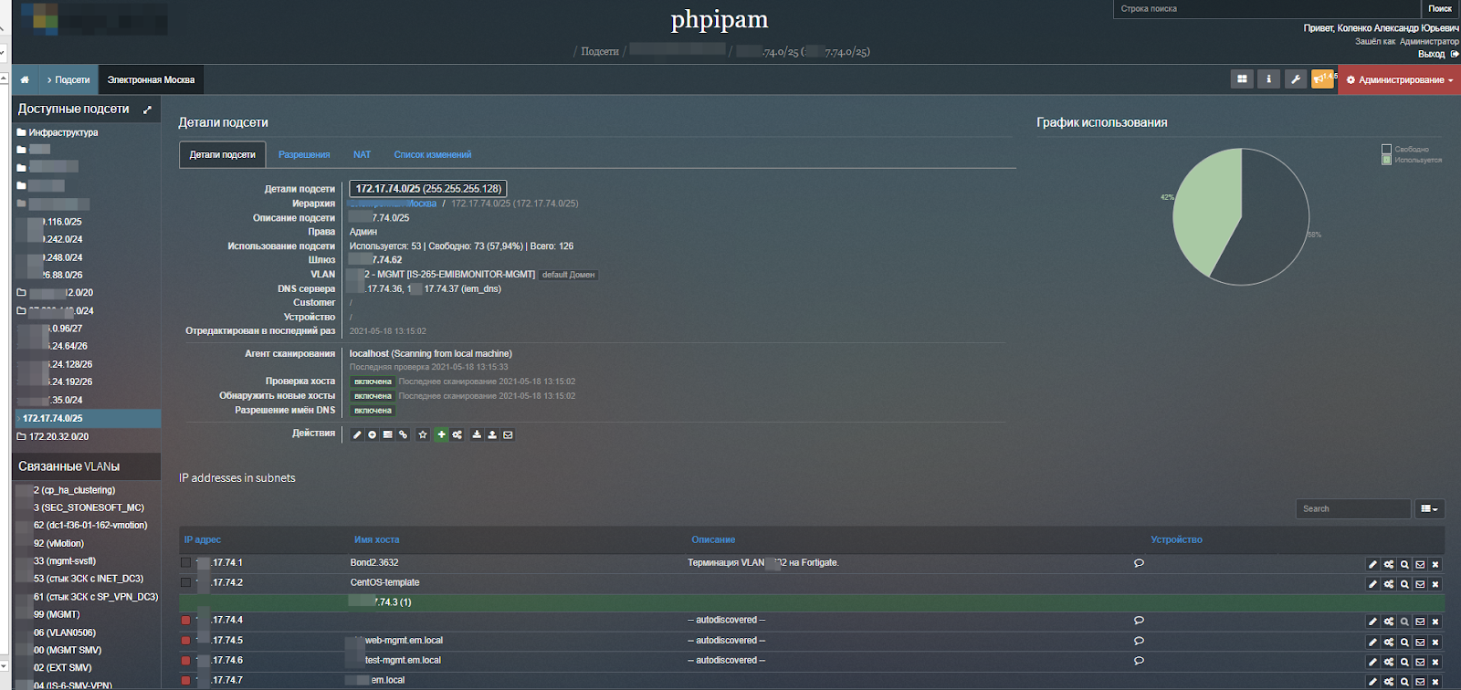Click the magnifier search icon on the CentOS-template row
Viewport: 1461px width, 690px height.
[x=1404, y=584]
